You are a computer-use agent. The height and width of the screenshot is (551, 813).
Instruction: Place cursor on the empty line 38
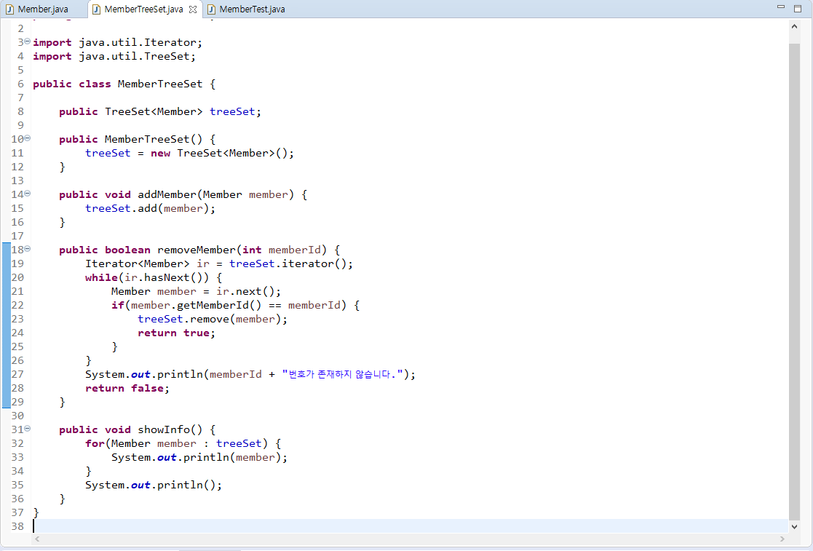(410, 526)
